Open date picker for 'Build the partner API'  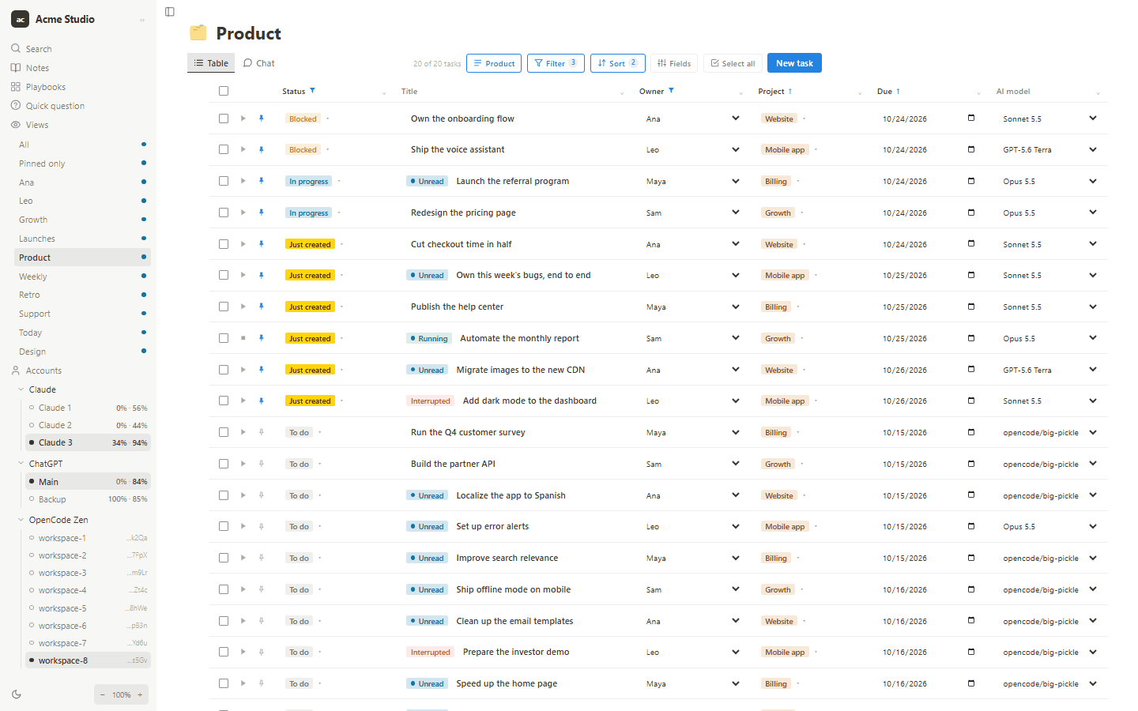[x=971, y=464]
